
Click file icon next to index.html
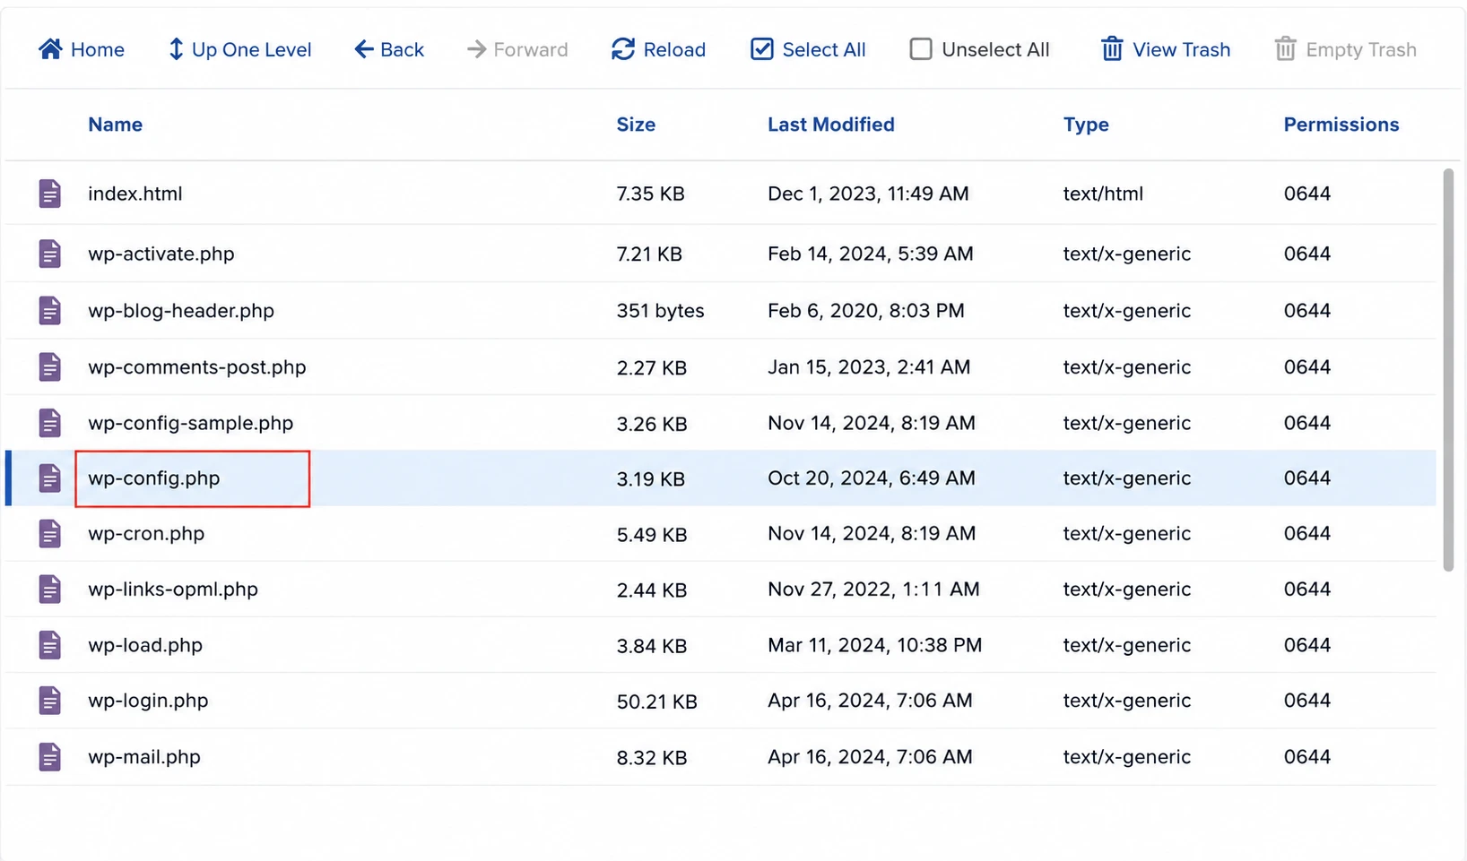[x=50, y=194]
